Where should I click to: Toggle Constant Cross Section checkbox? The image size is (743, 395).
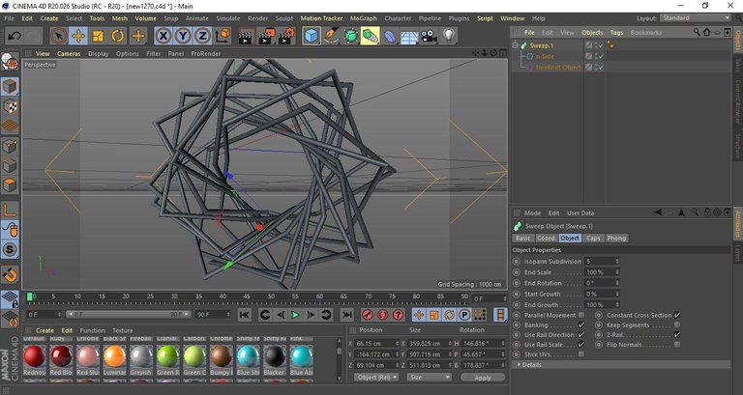[677, 315]
